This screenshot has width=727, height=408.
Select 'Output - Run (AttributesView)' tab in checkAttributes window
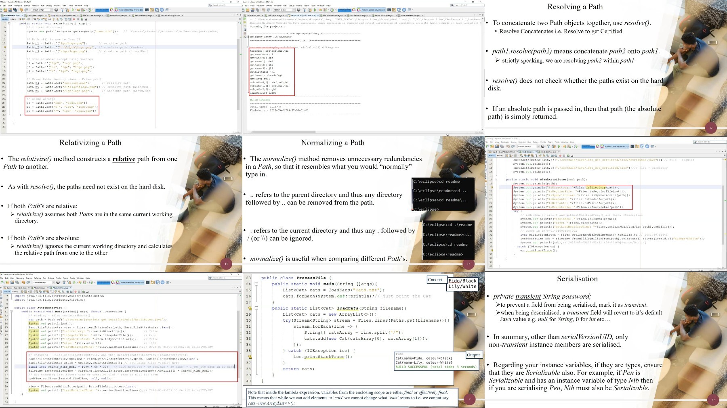click(x=502, y=152)
